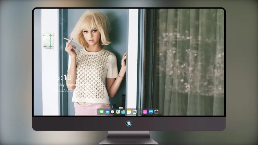The height and width of the screenshot is (145, 258).
Task: Open the Camera app in dock
Action: click(x=157, y=112)
